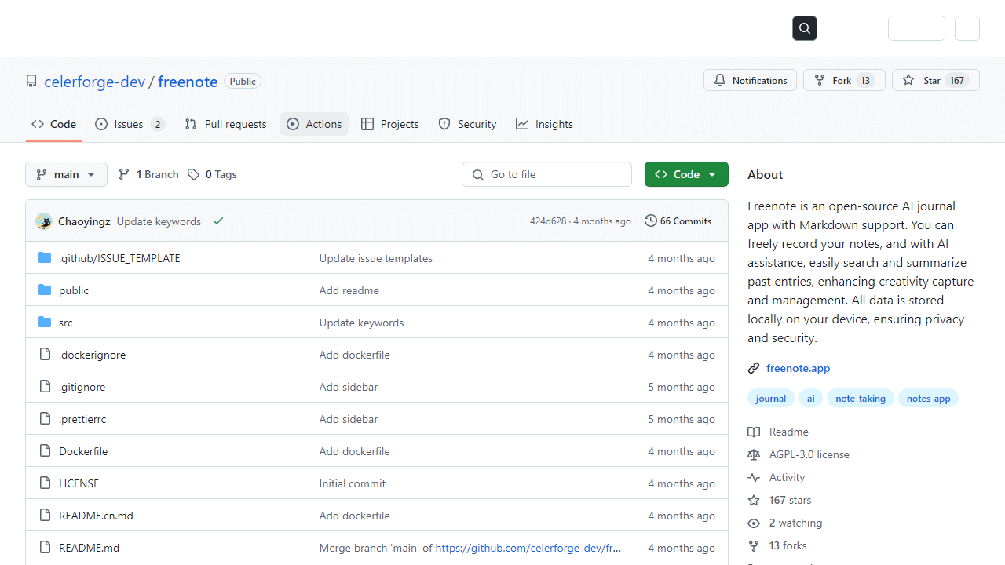View the 1 Branch link
Screen dimensions: 1005x565
(148, 174)
